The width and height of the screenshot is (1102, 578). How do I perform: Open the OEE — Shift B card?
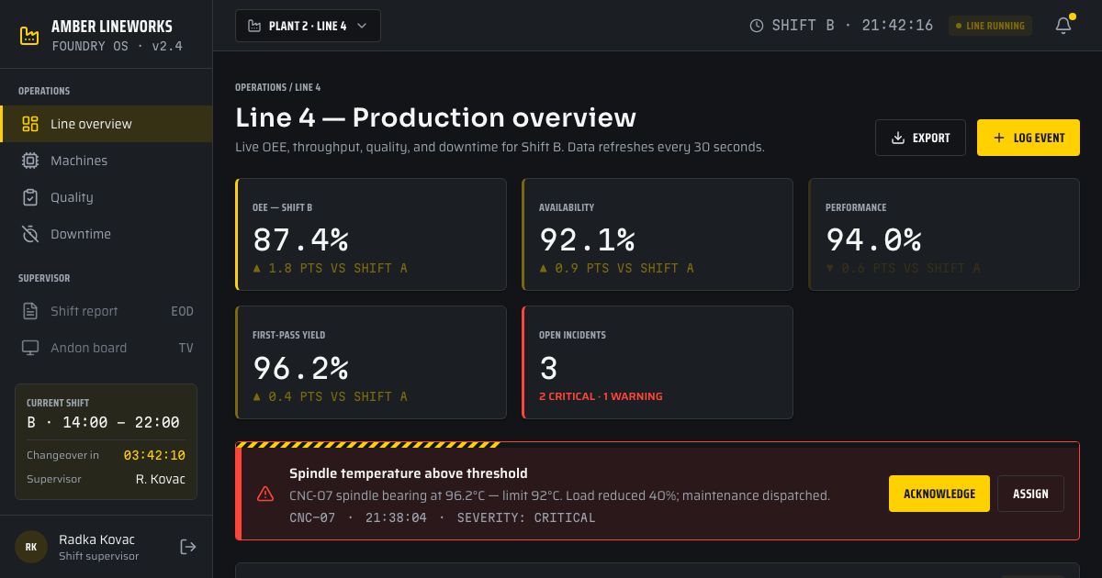pos(371,234)
